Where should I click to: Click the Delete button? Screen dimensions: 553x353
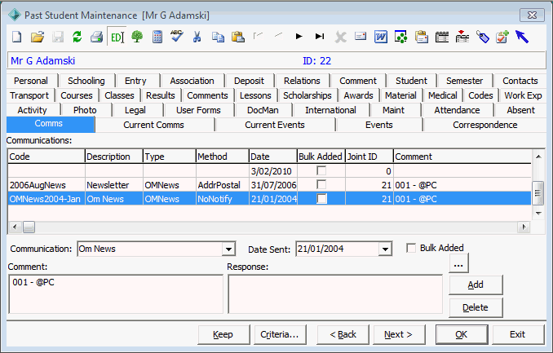point(476,307)
